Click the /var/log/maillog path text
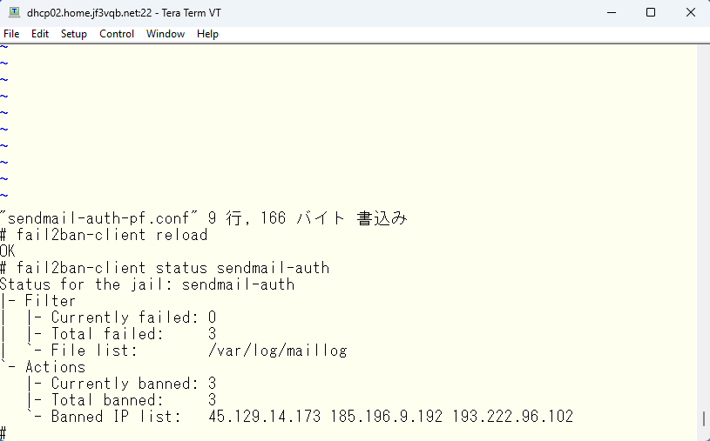 (278, 351)
